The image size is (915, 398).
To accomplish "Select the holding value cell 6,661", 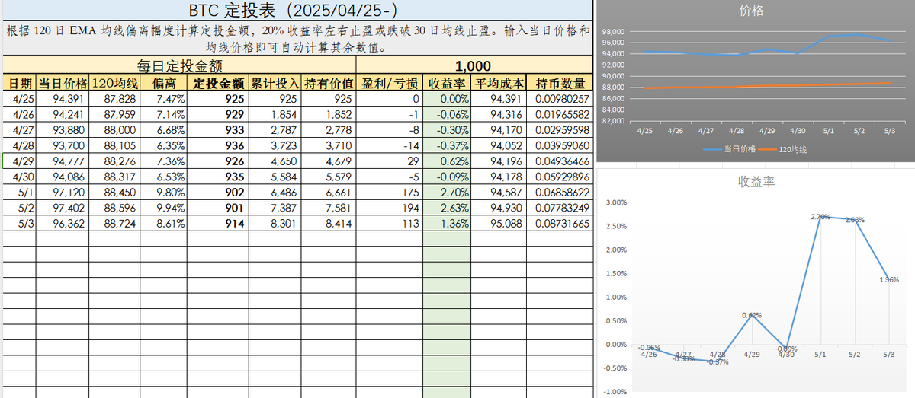I will [328, 193].
